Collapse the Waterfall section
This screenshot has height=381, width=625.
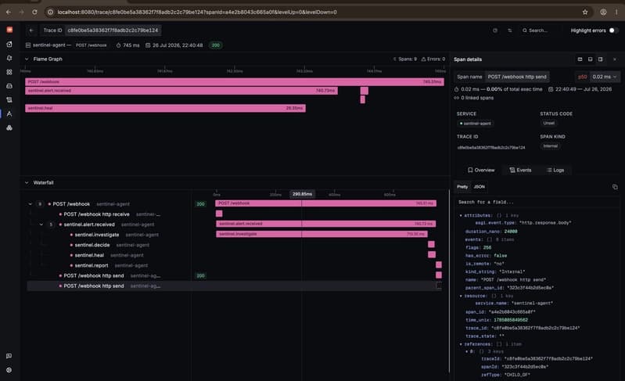pos(27,182)
